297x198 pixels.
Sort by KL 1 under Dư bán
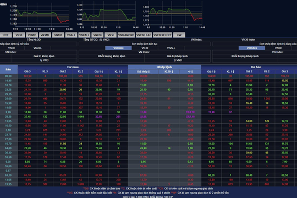point(230,71)
